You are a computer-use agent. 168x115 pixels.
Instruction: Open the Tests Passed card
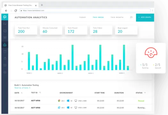[76, 30]
